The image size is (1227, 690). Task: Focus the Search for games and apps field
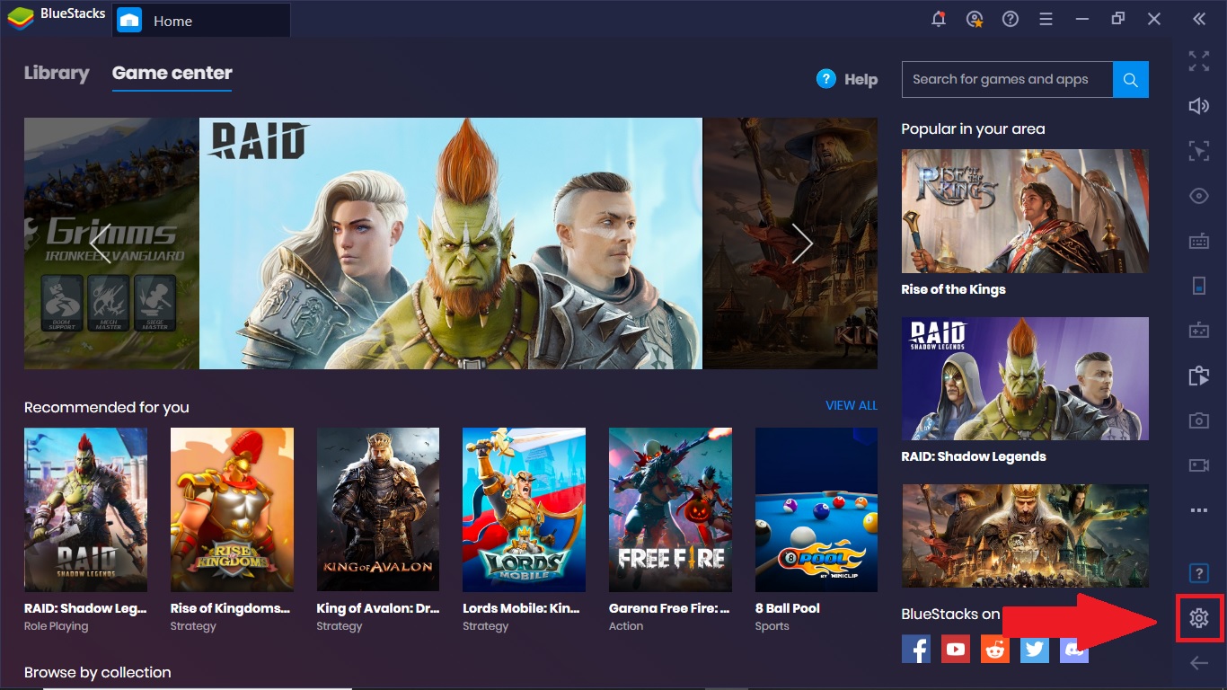tap(1007, 79)
